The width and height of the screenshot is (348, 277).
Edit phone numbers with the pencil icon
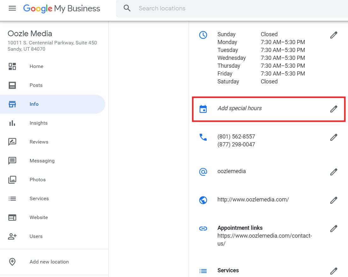pos(334,137)
